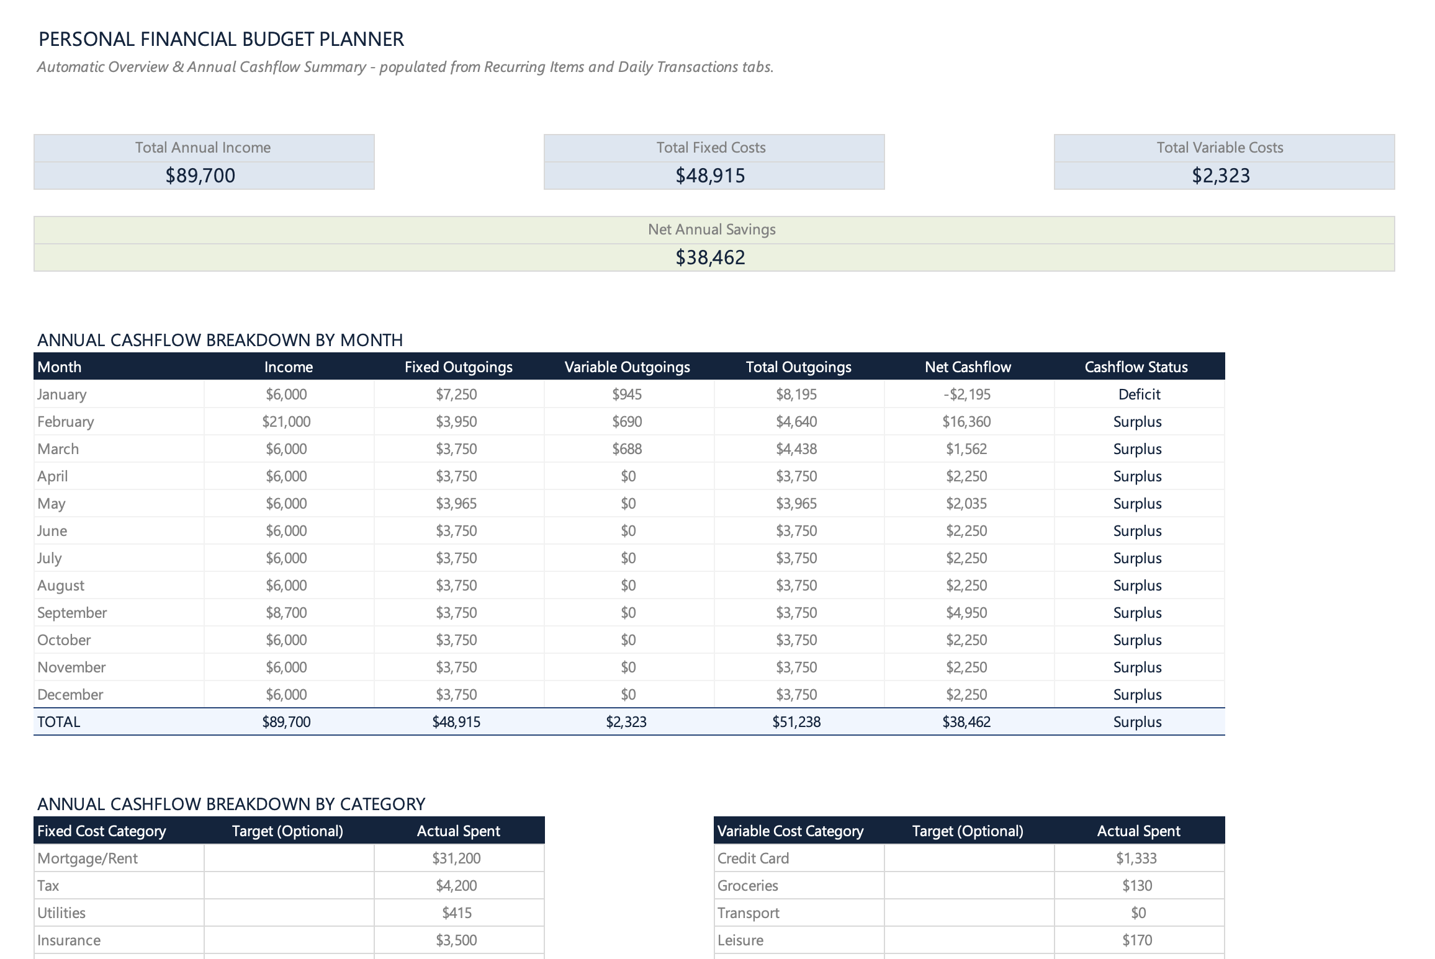Select the Transport category label

pos(749,913)
